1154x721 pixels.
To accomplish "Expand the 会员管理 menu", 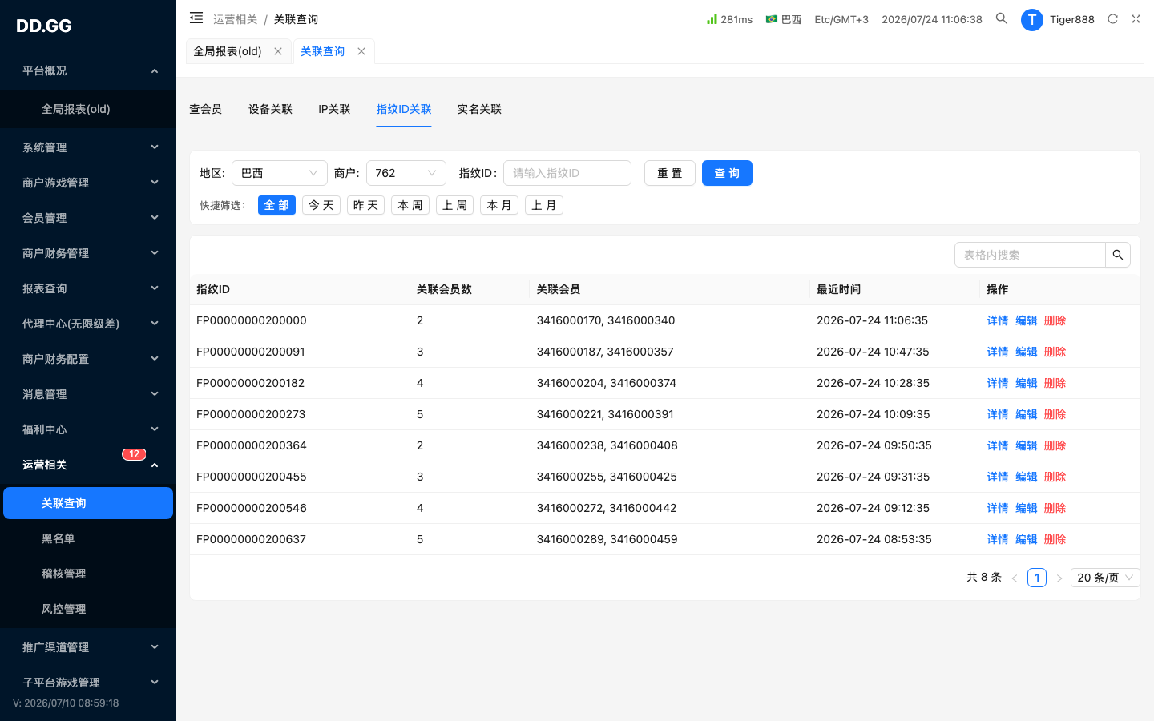I will (x=88, y=218).
